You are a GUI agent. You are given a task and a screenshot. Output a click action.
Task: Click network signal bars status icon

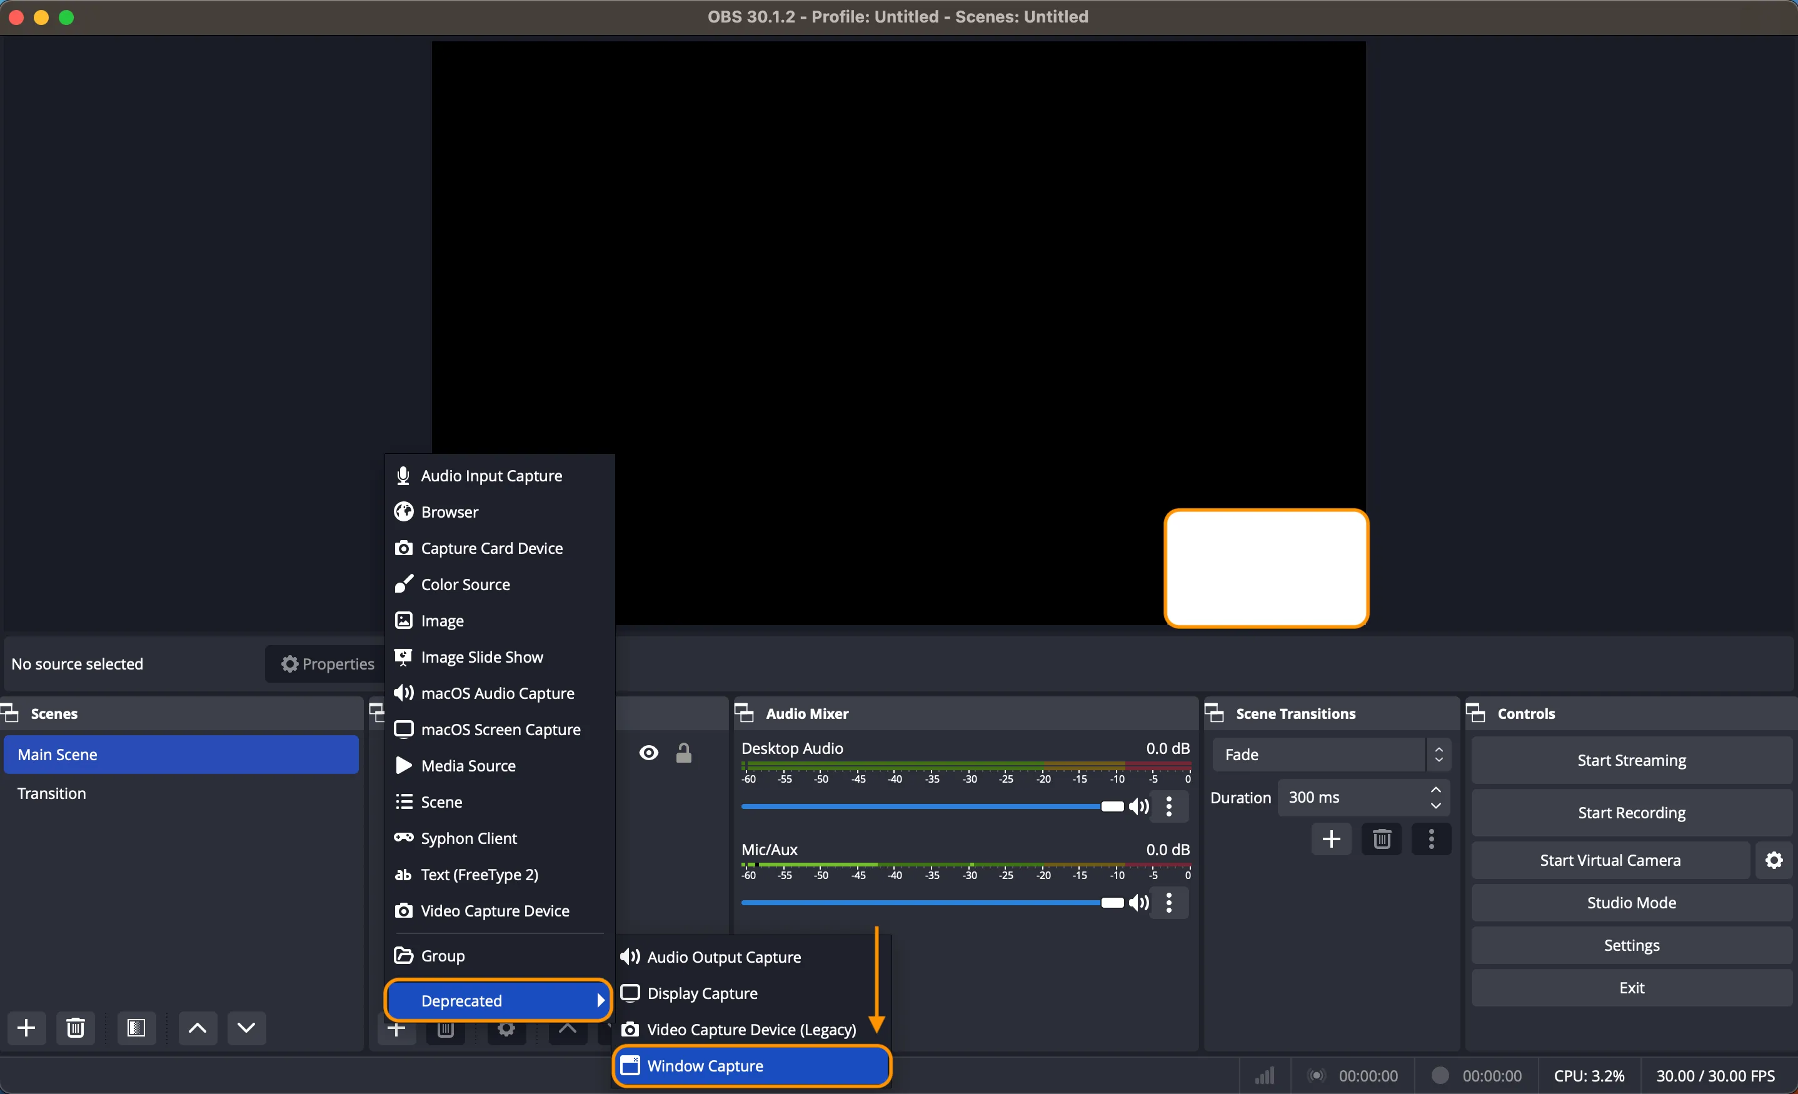point(1265,1075)
